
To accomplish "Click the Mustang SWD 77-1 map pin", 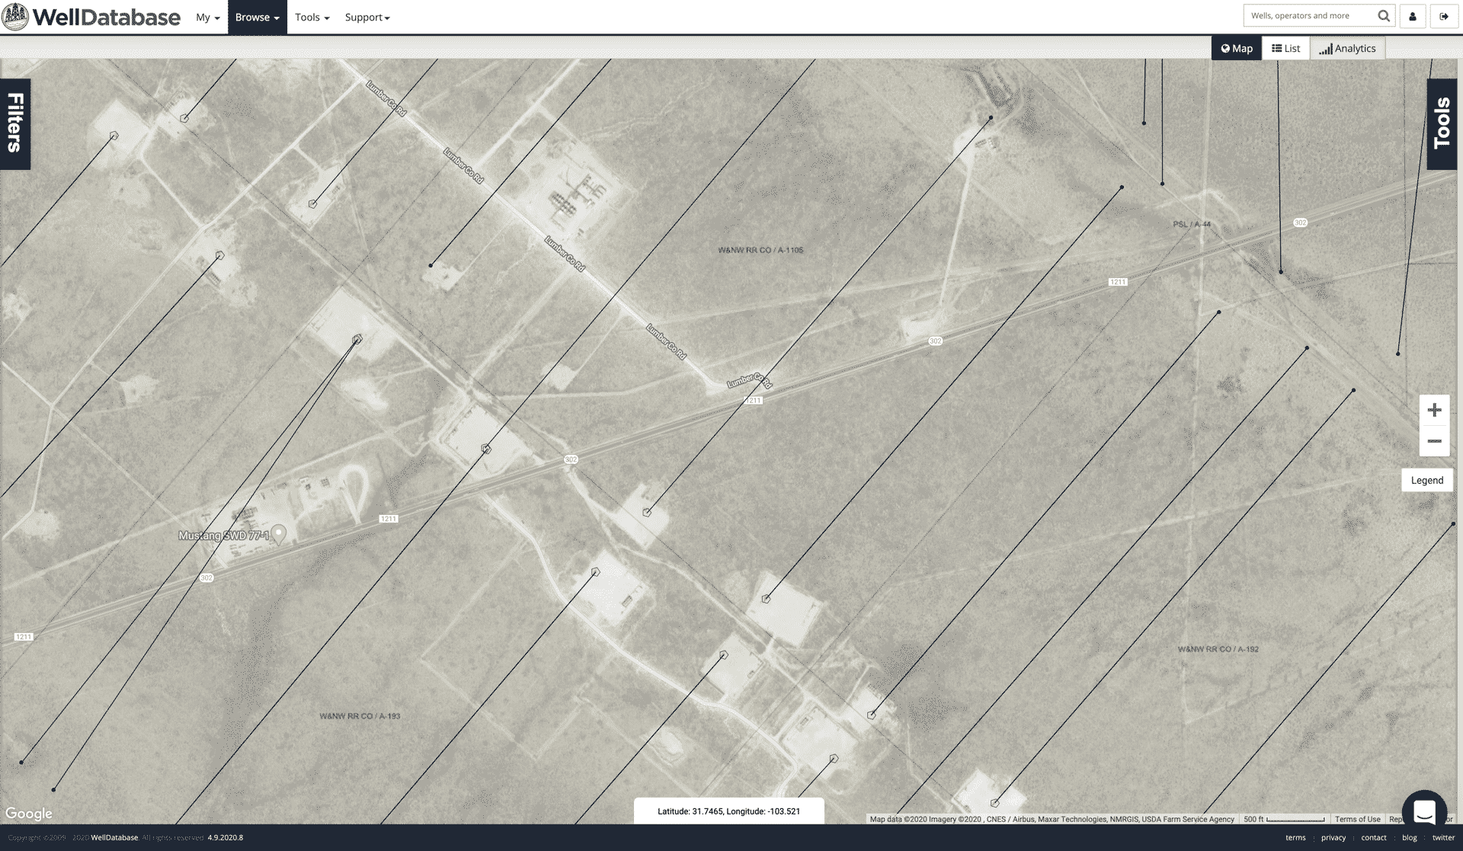I will click(280, 534).
